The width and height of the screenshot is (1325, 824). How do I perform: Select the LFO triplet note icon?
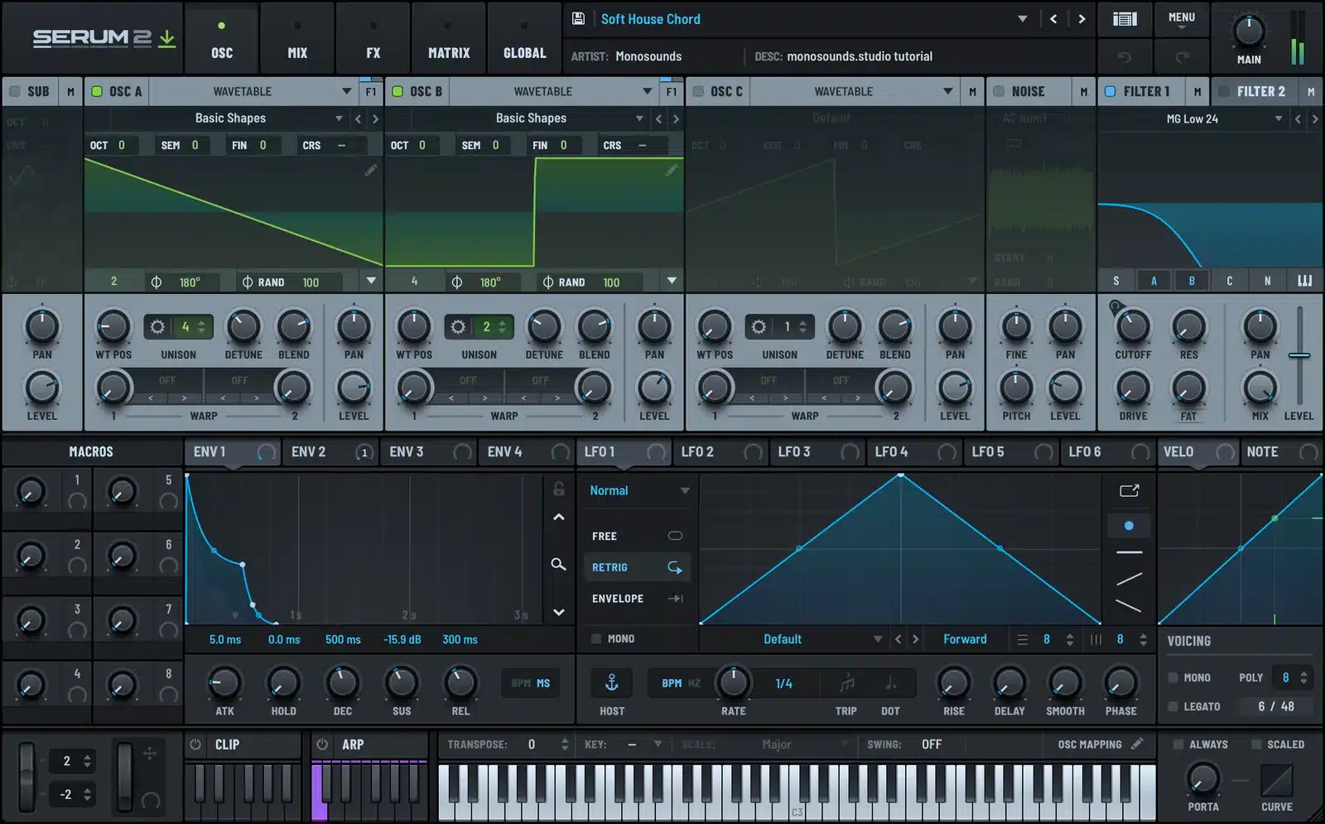846,683
